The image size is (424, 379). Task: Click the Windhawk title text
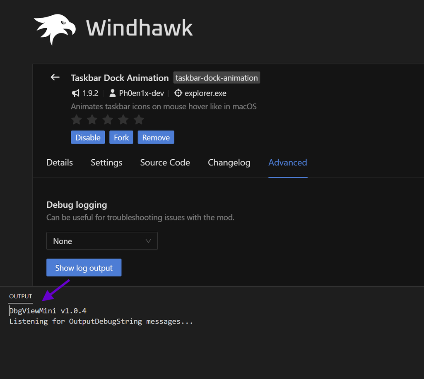pos(139,28)
